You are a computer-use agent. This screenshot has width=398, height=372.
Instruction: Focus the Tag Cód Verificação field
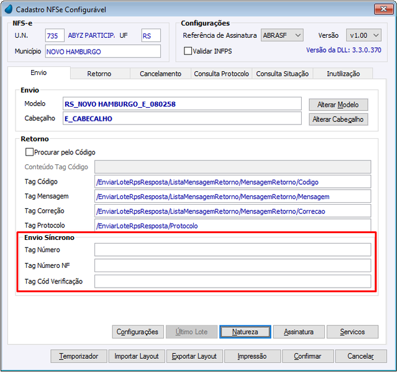click(x=233, y=281)
